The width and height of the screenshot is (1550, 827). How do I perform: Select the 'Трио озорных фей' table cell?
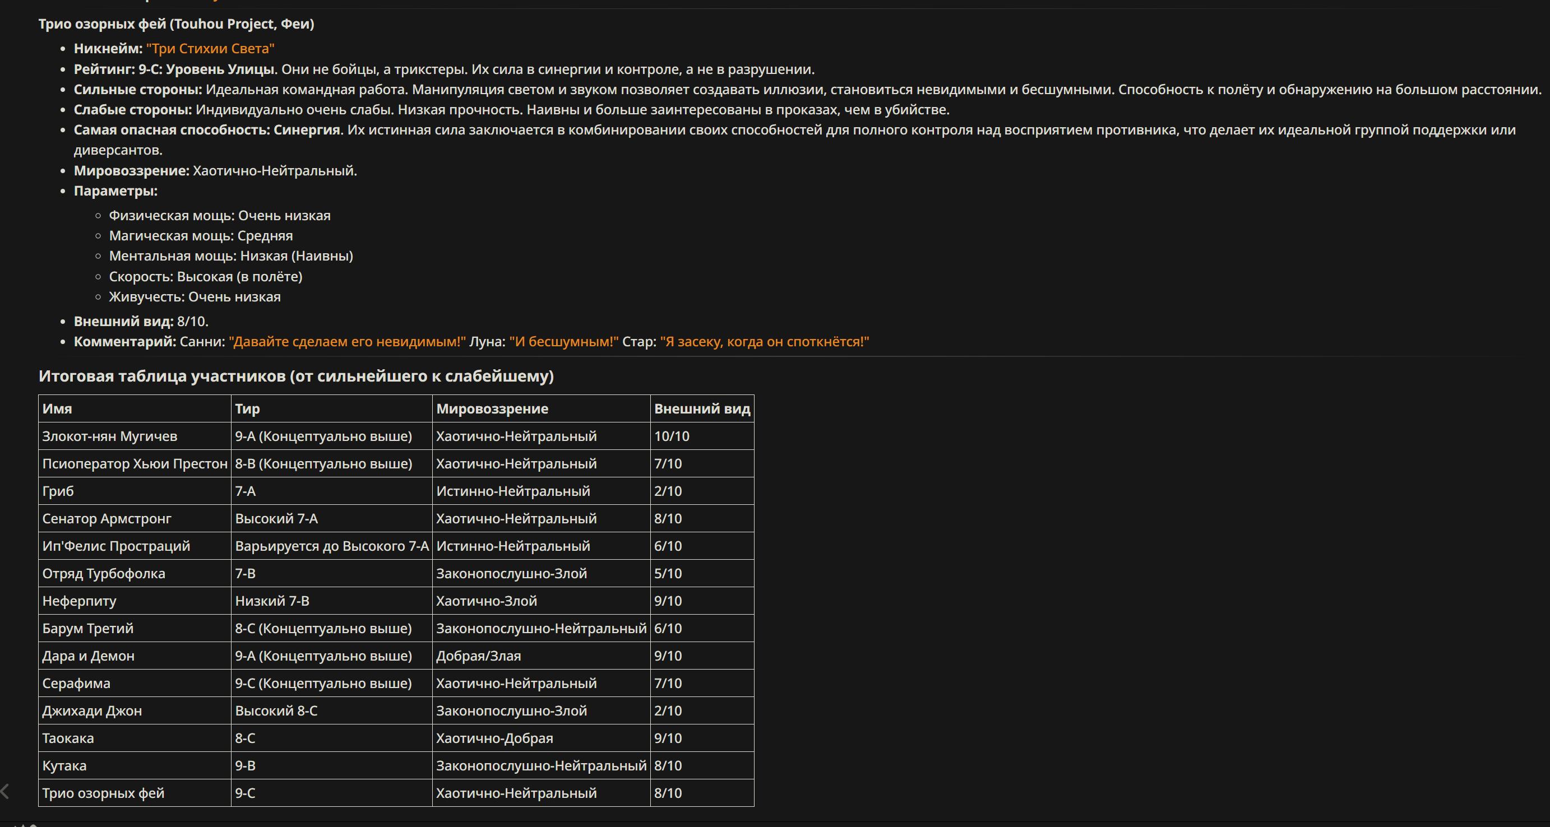click(135, 793)
